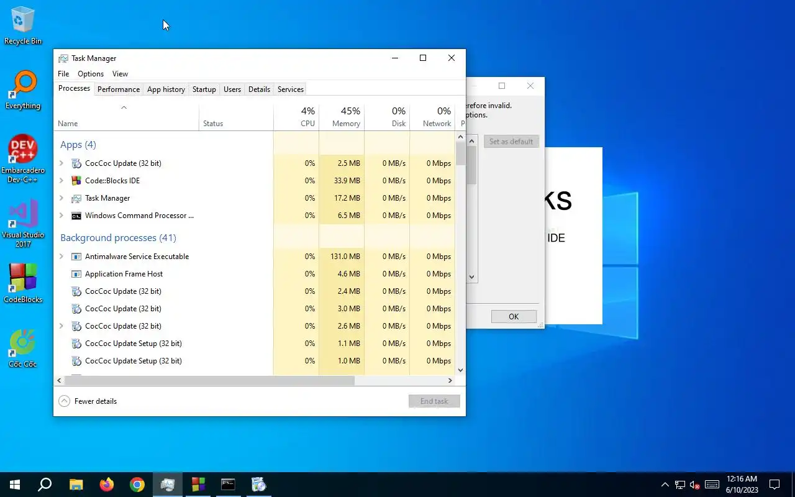Launch Google Chrome from taskbar
795x497 pixels.
(137, 485)
